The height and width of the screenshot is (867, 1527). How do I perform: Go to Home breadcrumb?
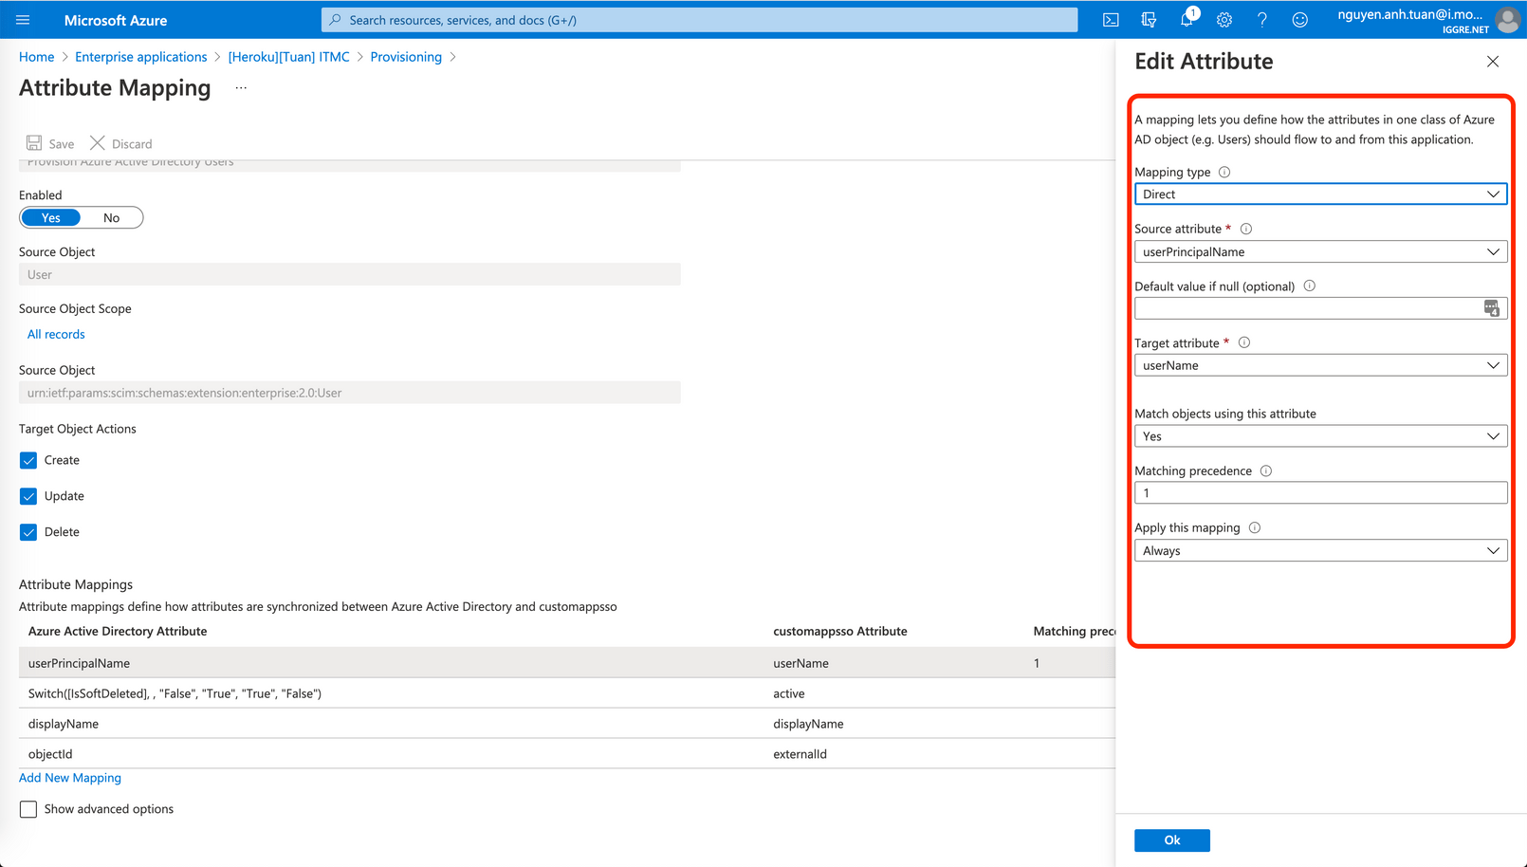click(x=36, y=57)
